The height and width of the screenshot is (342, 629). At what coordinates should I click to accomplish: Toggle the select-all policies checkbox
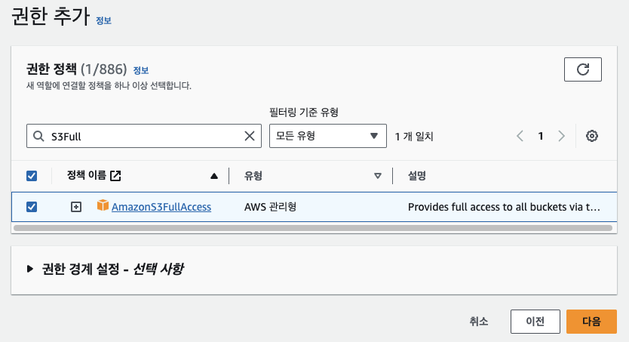point(32,176)
